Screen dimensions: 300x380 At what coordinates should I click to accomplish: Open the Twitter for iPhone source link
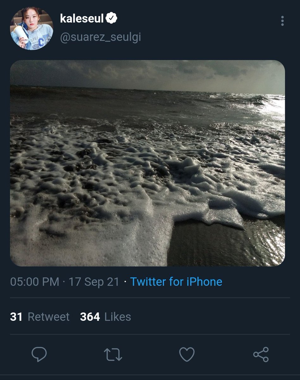pos(176,282)
